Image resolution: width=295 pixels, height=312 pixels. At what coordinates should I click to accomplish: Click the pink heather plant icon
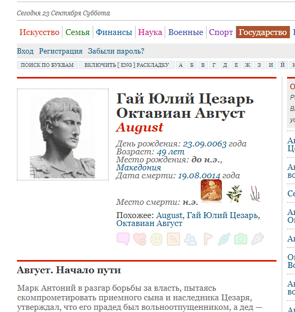[255, 194]
